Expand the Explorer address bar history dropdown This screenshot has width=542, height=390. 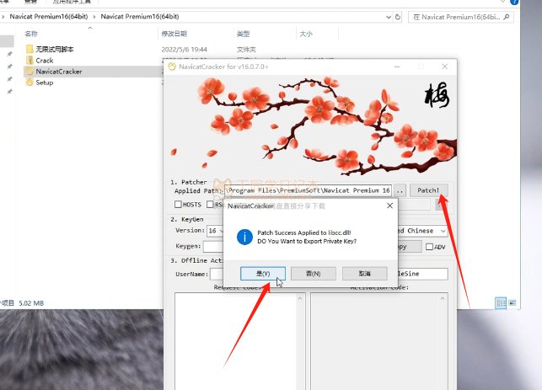tap(389, 17)
